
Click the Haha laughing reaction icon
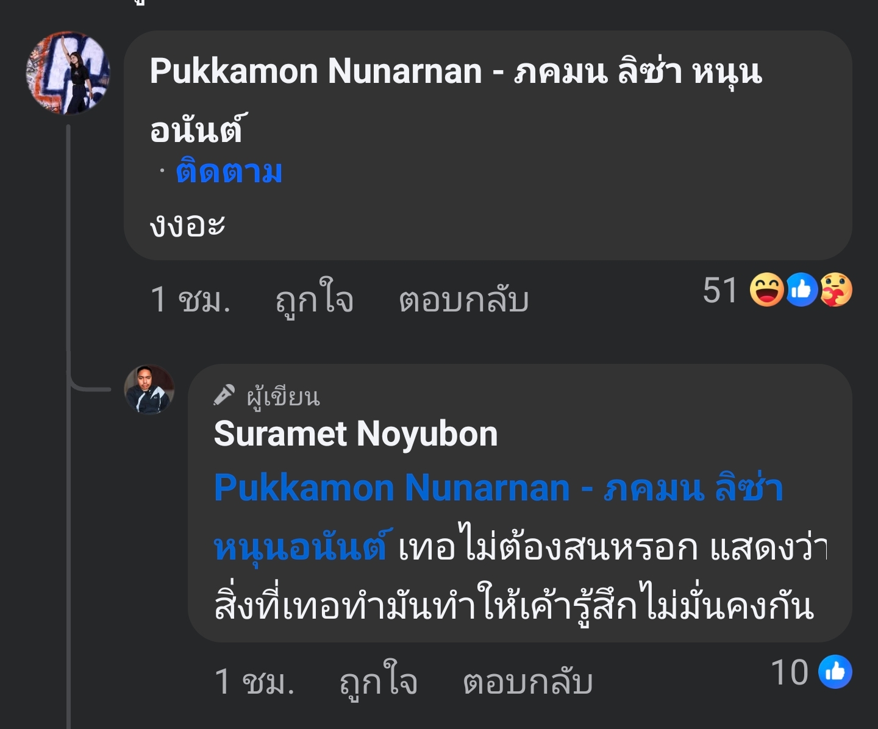(766, 290)
